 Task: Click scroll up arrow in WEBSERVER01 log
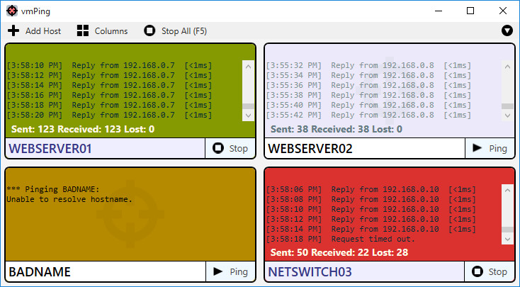[x=248, y=67]
